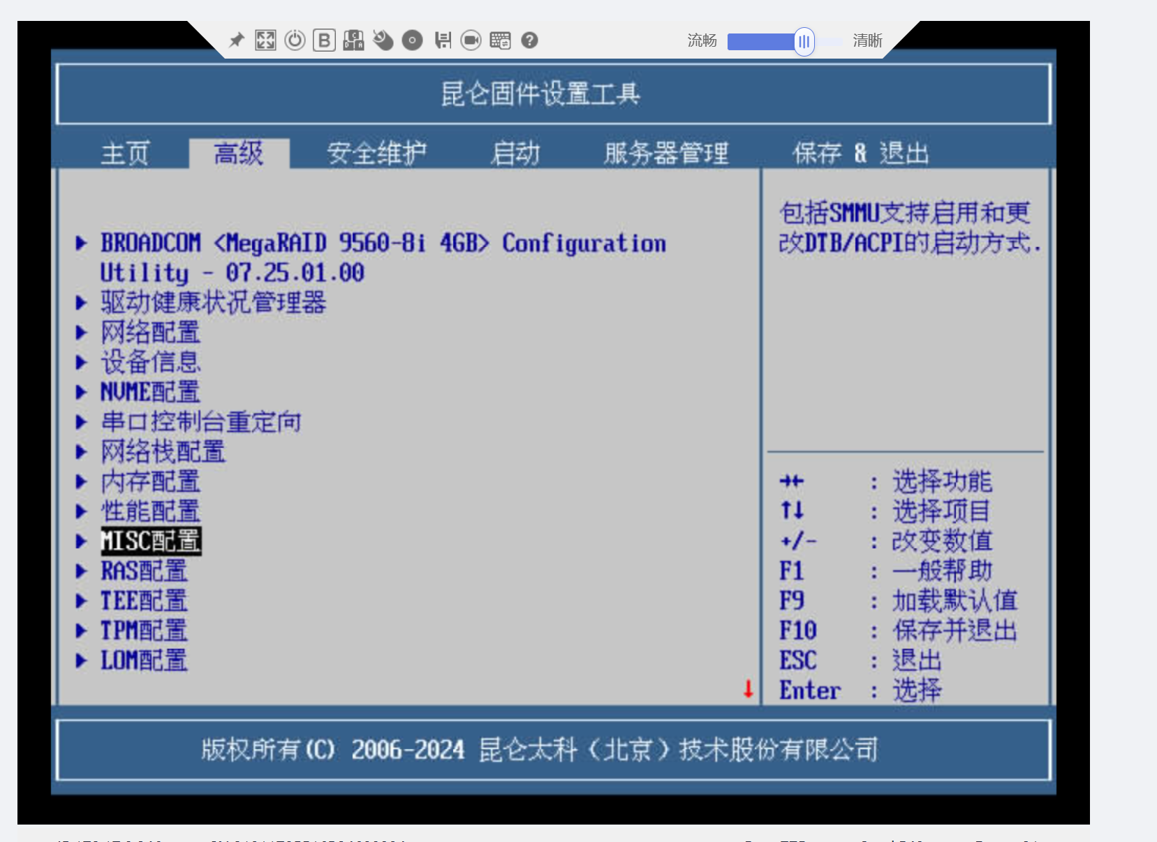Select the highlighted MISC配置 entry
The height and width of the screenshot is (842, 1157).
point(151,541)
